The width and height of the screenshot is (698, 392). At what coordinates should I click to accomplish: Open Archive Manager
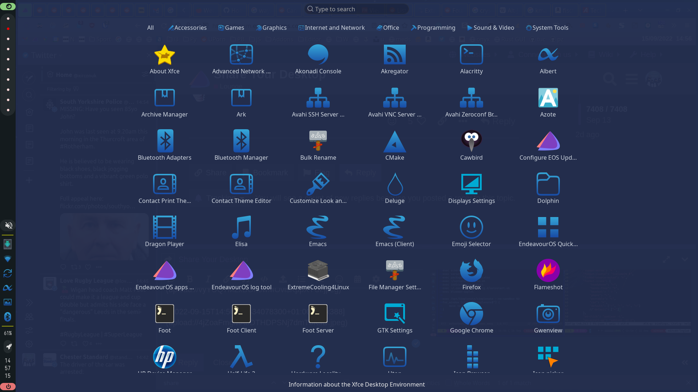[x=164, y=103]
